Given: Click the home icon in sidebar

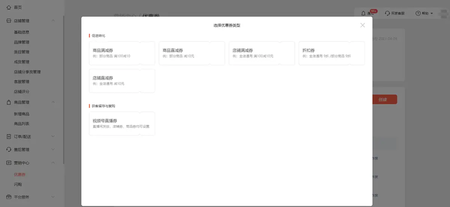Looking at the screenshot, I should tap(9, 7).
